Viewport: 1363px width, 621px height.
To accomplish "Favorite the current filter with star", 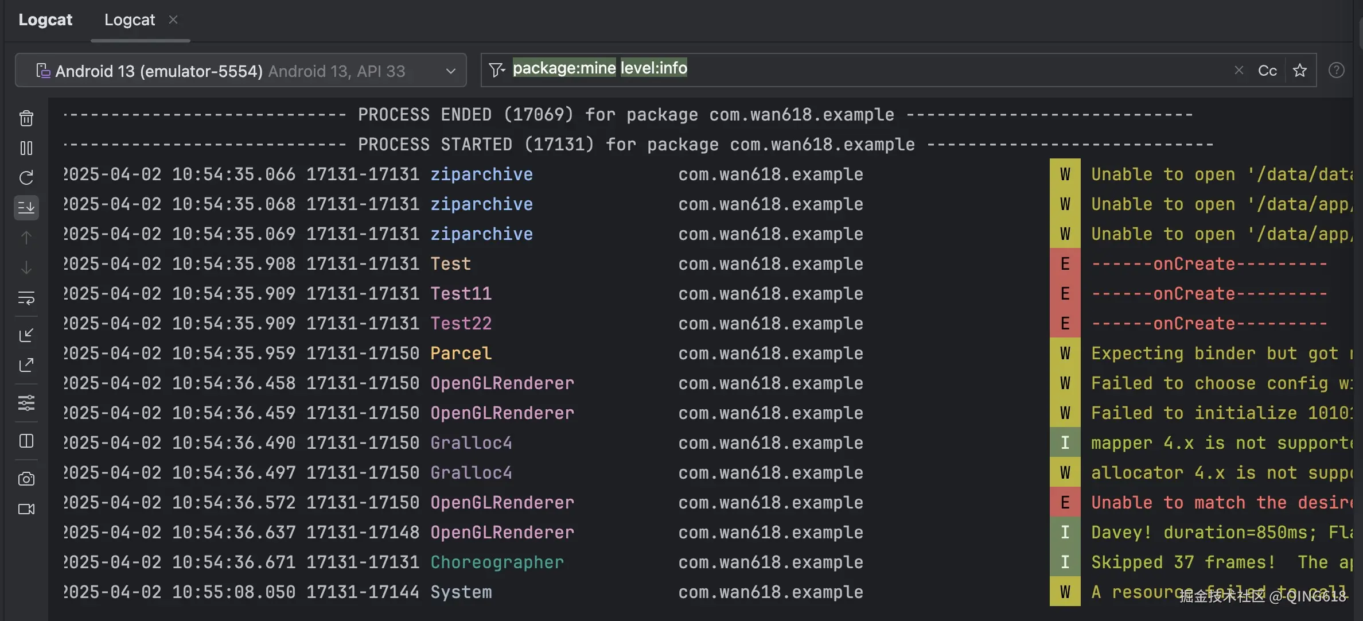I will pyautogui.click(x=1300, y=71).
